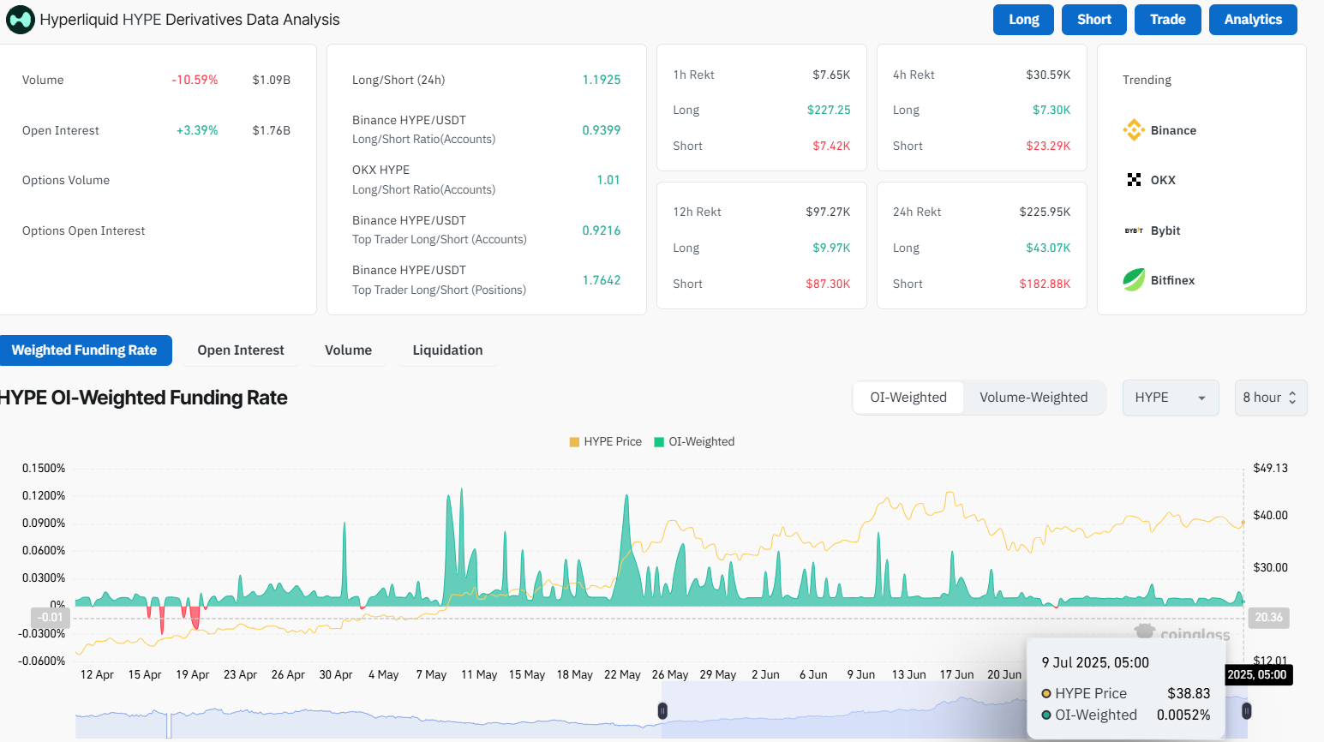Viewport: 1324px width, 742px height.
Task: Click the 24h Rekt value $225.95K
Action: point(1045,212)
